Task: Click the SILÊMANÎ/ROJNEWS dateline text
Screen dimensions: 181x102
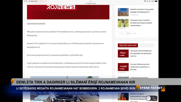Action: [36, 24]
